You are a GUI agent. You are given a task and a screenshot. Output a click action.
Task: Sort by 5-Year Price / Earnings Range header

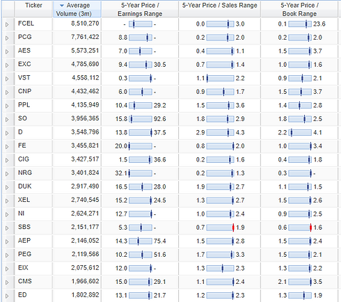pos(140,9)
